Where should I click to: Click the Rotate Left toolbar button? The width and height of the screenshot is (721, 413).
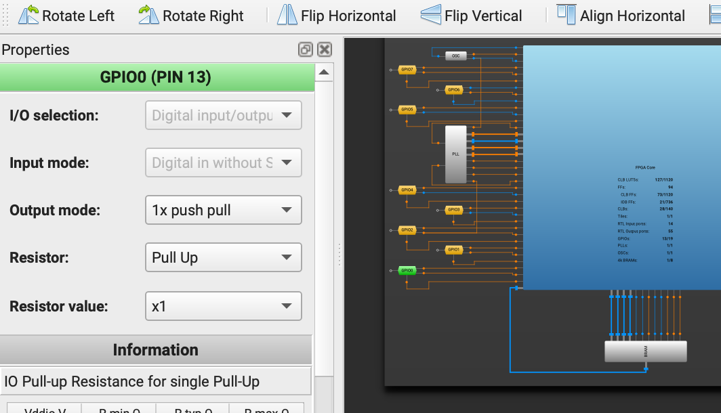66,16
